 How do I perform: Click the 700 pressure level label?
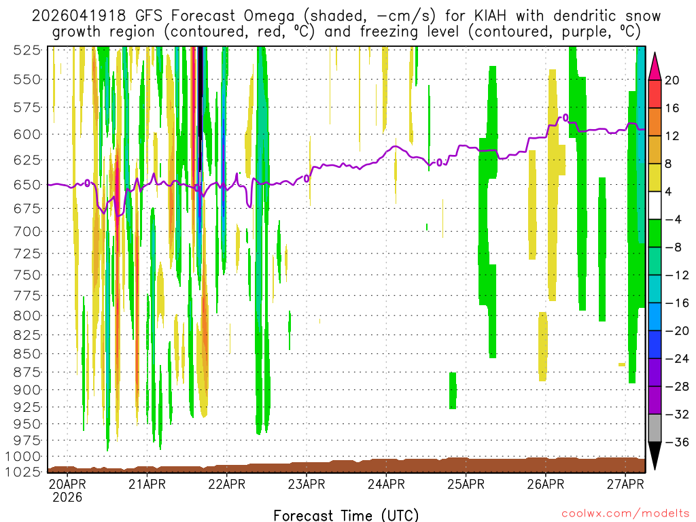coord(27,231)
